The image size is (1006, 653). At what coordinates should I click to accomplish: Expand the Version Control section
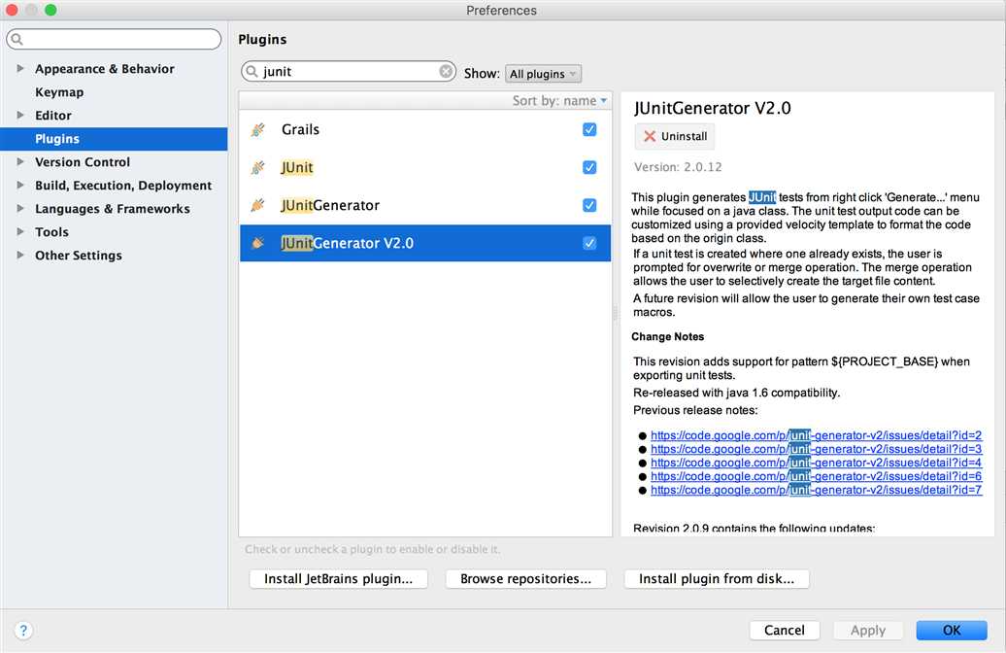(x=20, y=162)
